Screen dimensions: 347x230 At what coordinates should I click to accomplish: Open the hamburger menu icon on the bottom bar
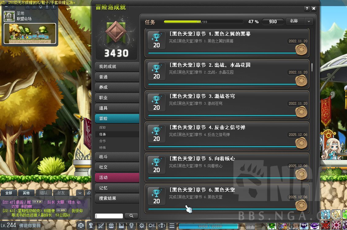[172, 225]
